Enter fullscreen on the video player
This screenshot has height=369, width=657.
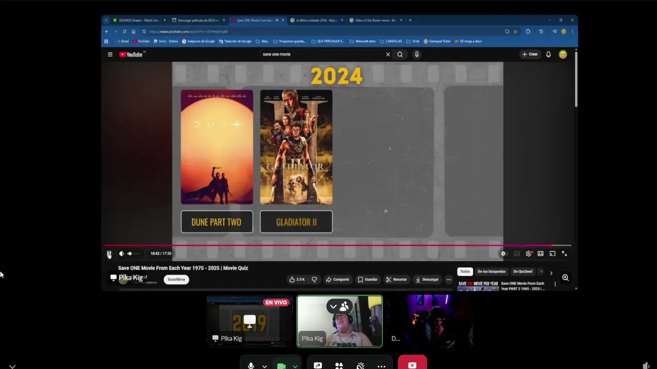point(564,254)
